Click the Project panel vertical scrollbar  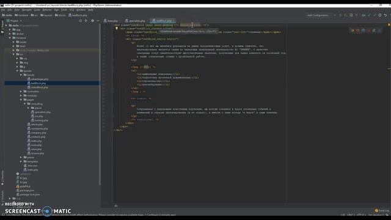click(x=100, y=105)
